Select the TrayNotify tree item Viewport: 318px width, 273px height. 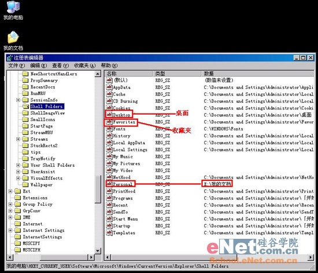[43, 159]
